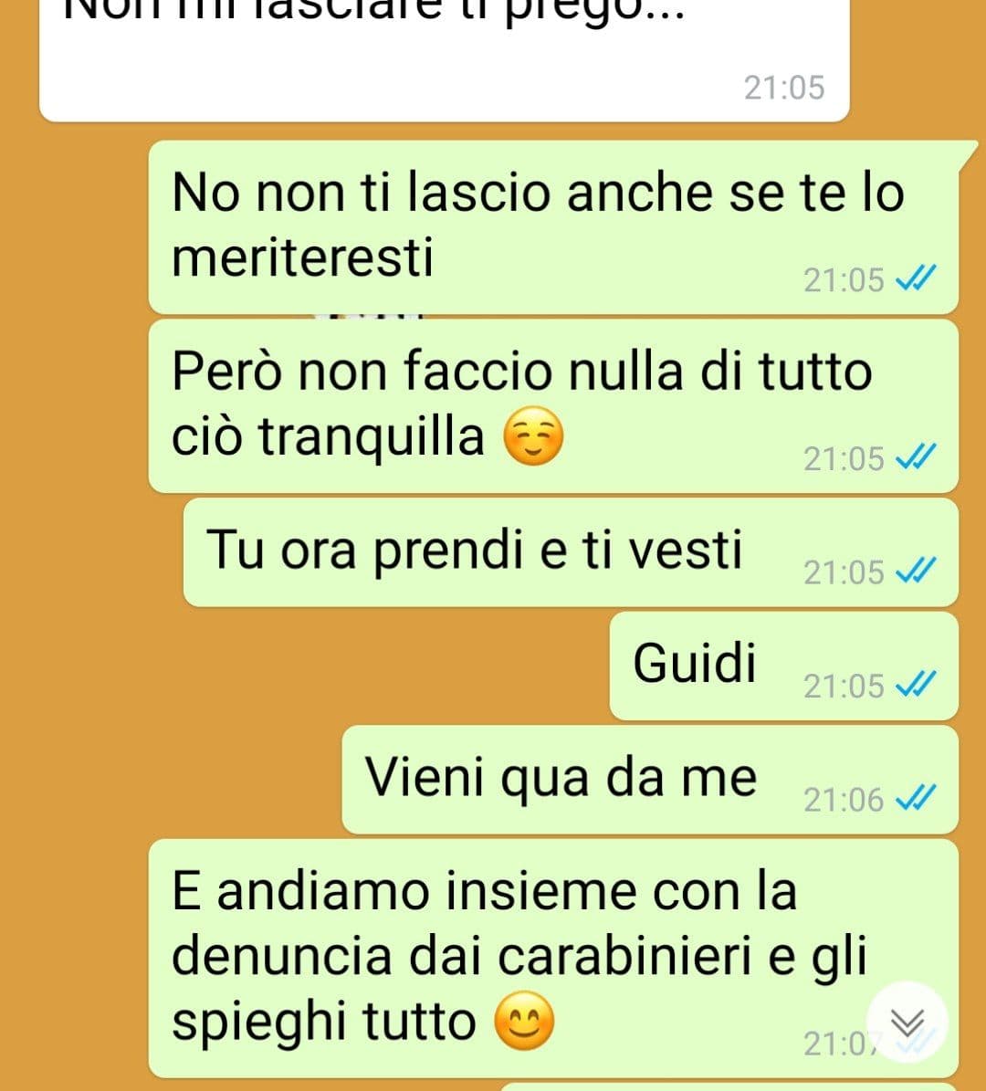Tap blue double-check on 'Vieni qua da me'

click(x=916, y=800)
